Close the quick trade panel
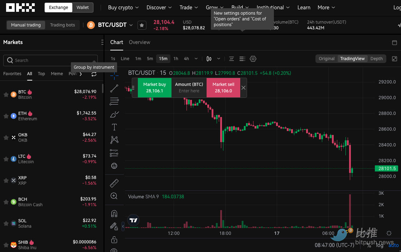The image size is (401, 252). 243,88
